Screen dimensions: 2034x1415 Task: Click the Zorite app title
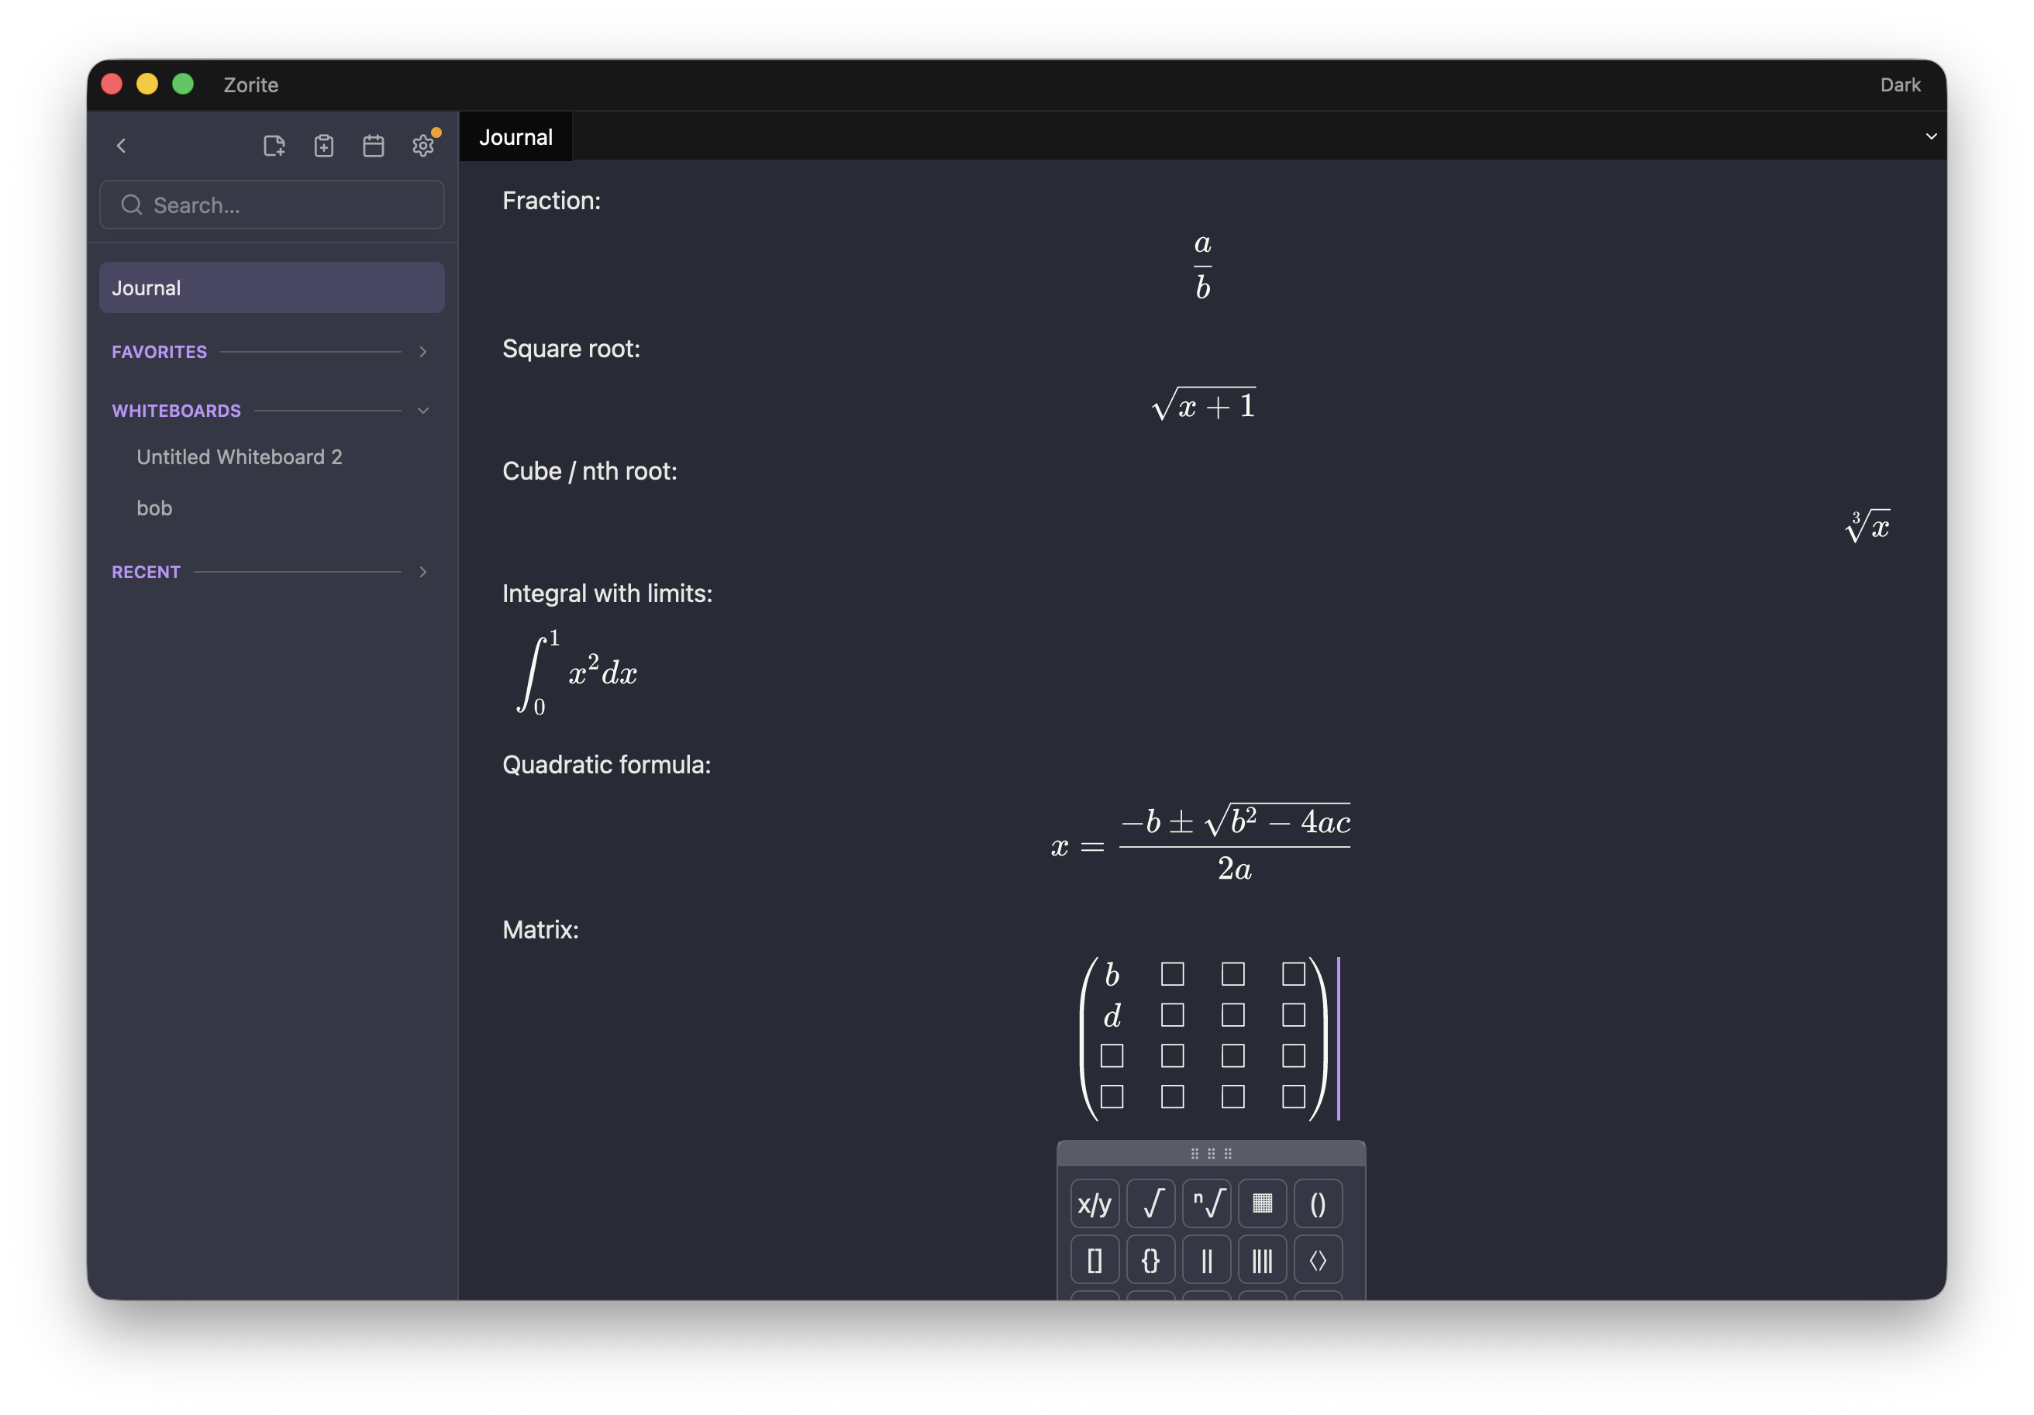250,85
